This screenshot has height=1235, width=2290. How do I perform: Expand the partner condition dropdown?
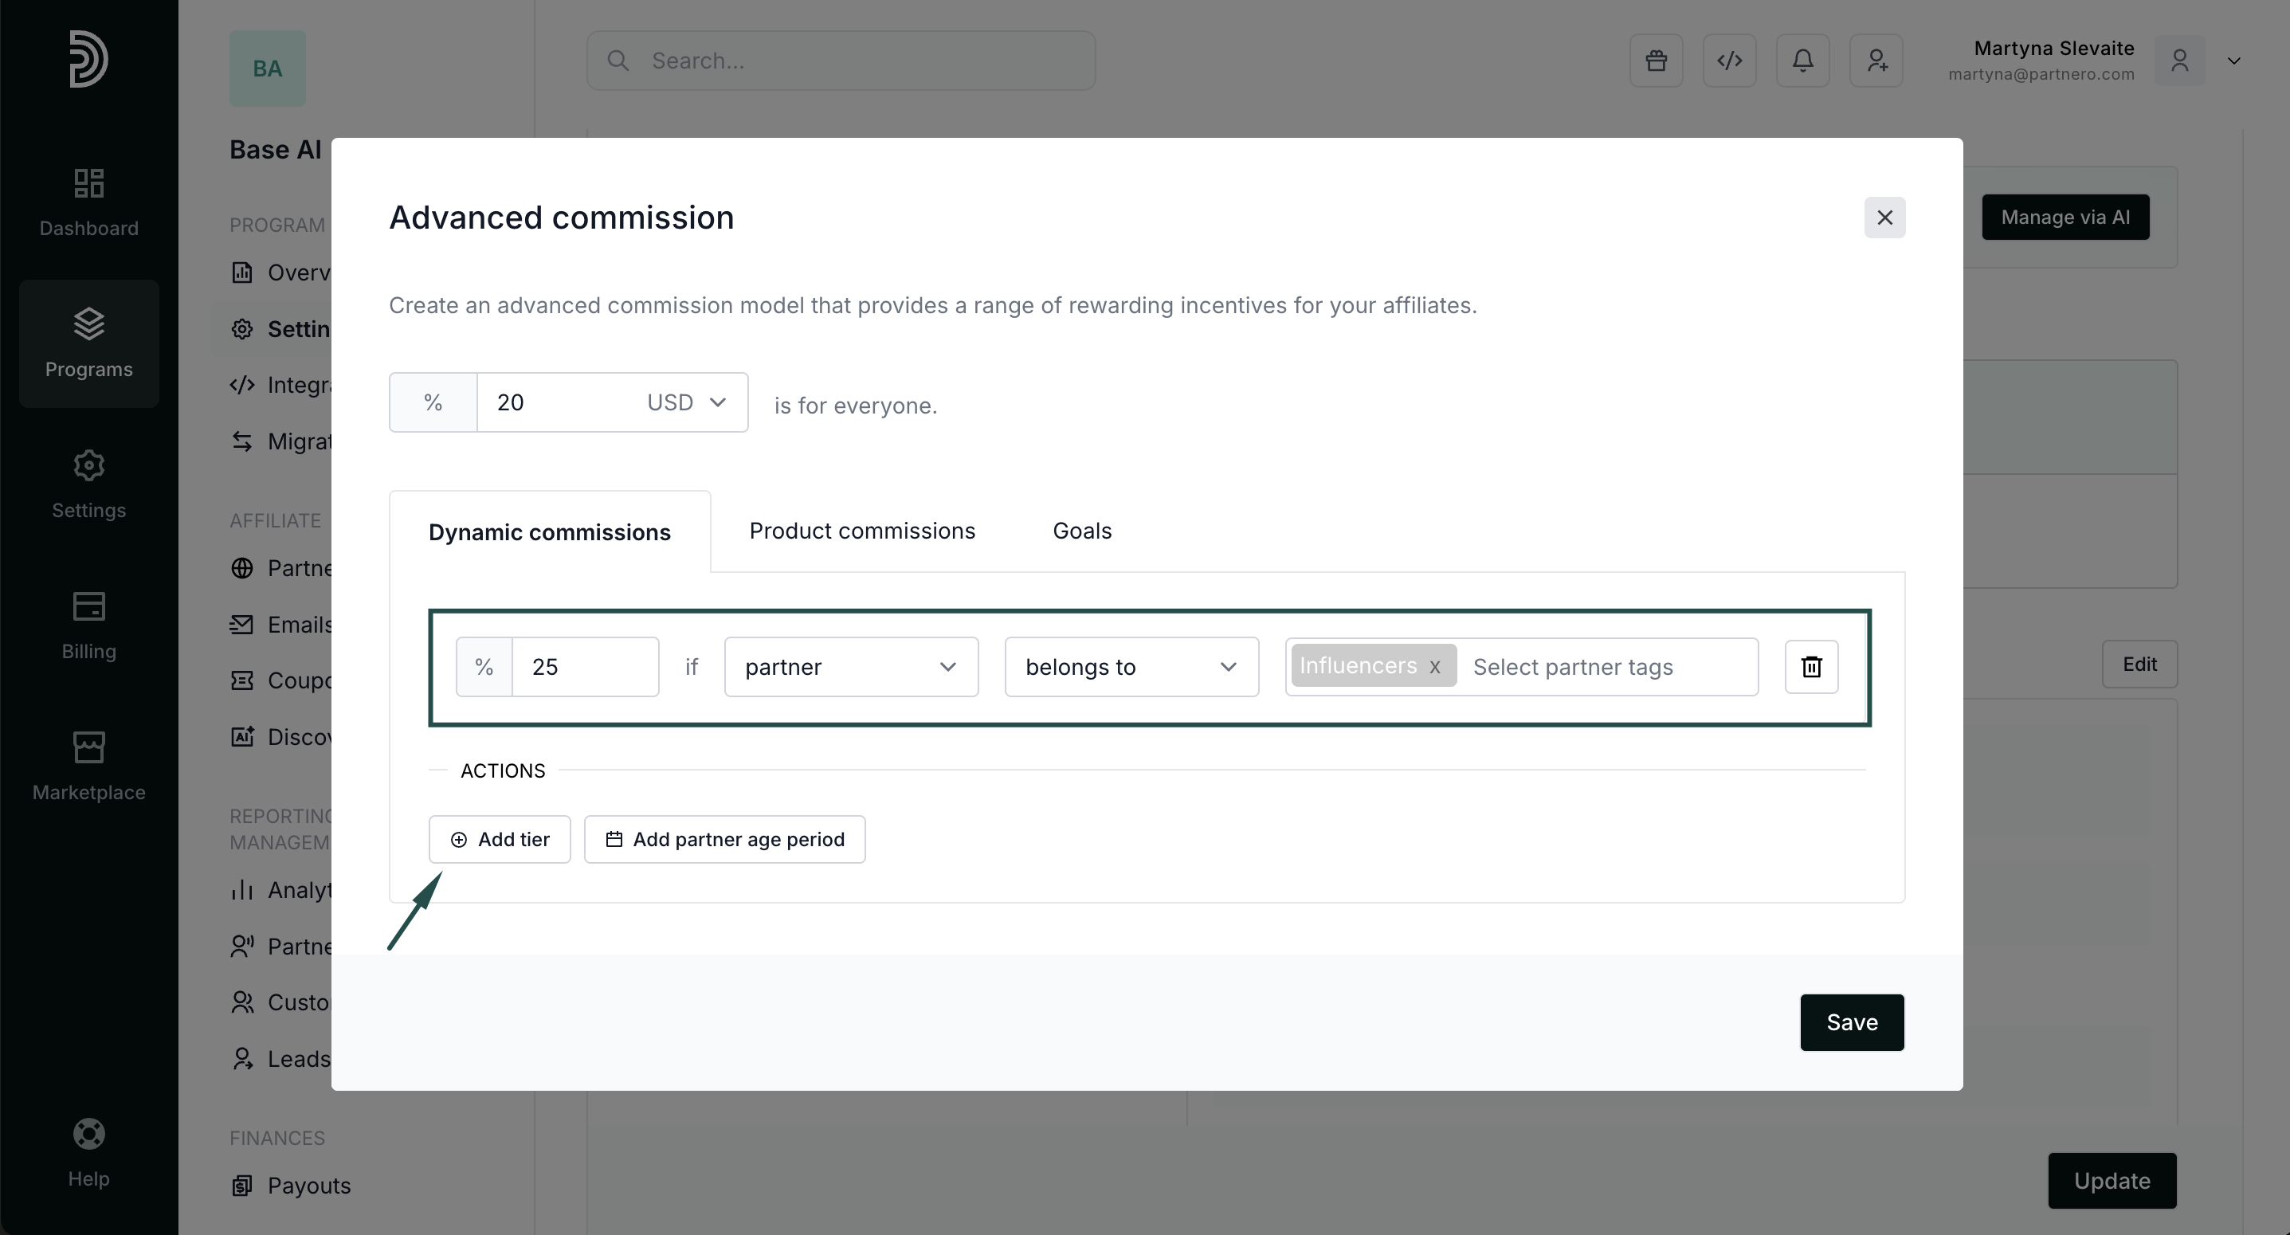tap(851, 667)
